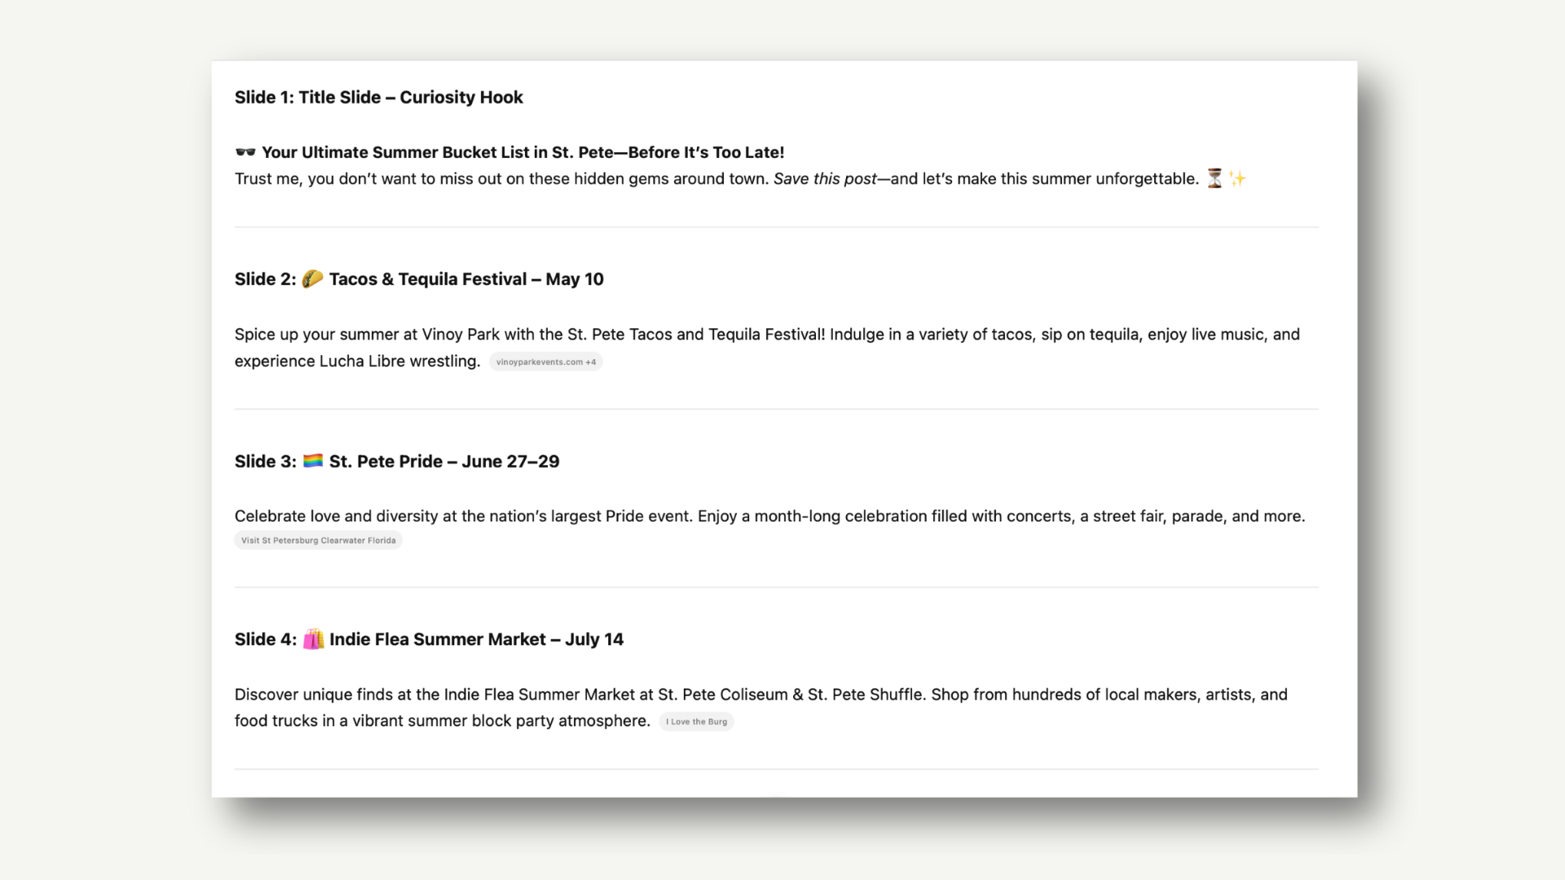Click the 'Indie Flea Summer Market – July 14' heading
This screenshot has height=880, width=1565.
click(476, 640)
